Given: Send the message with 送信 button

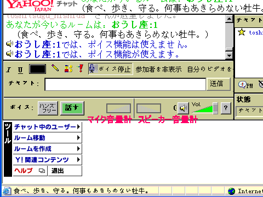Looking at the screenshot, I should click(x=219, y=84).
